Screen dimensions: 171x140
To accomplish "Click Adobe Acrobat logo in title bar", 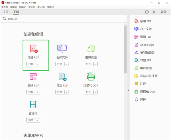I will pos(3,3).
